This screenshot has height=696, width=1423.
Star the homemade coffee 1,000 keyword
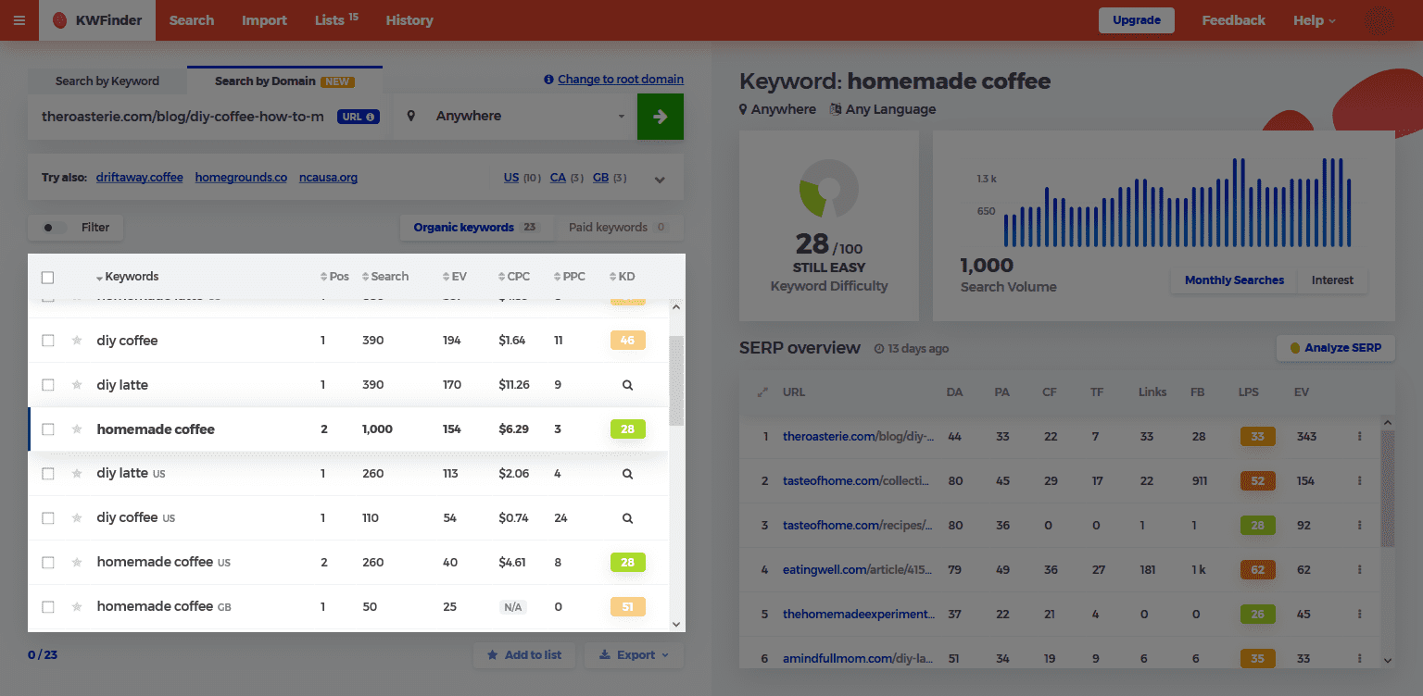77,429
